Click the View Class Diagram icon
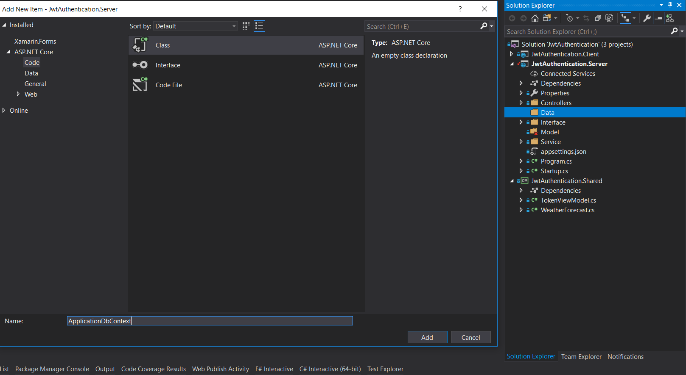 coord(670,18)
